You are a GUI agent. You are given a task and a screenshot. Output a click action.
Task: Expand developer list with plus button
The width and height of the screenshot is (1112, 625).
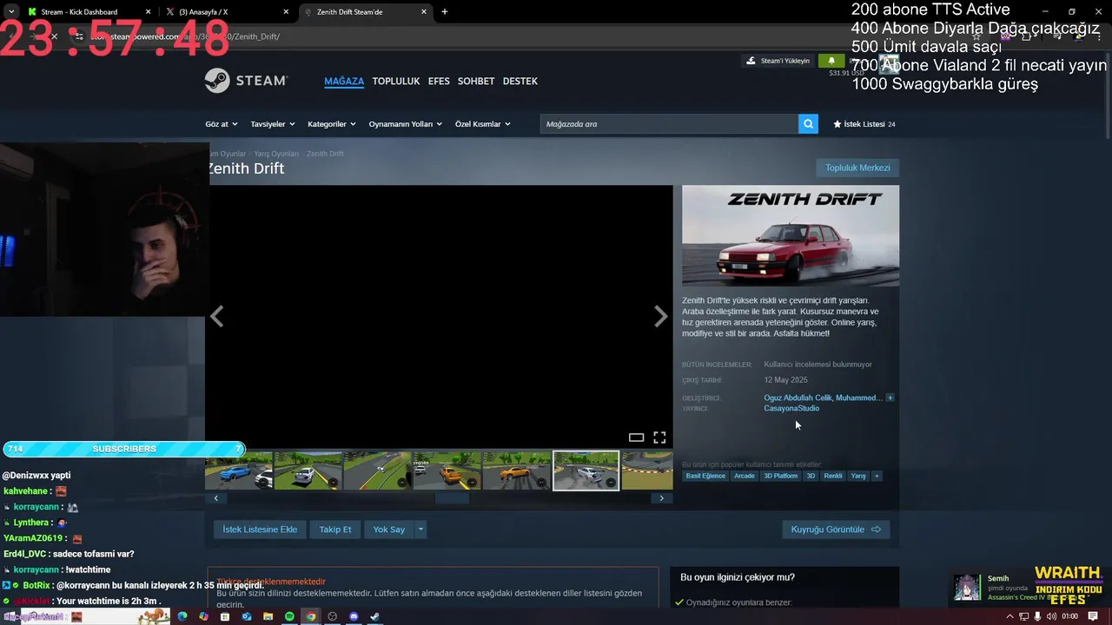890,398
